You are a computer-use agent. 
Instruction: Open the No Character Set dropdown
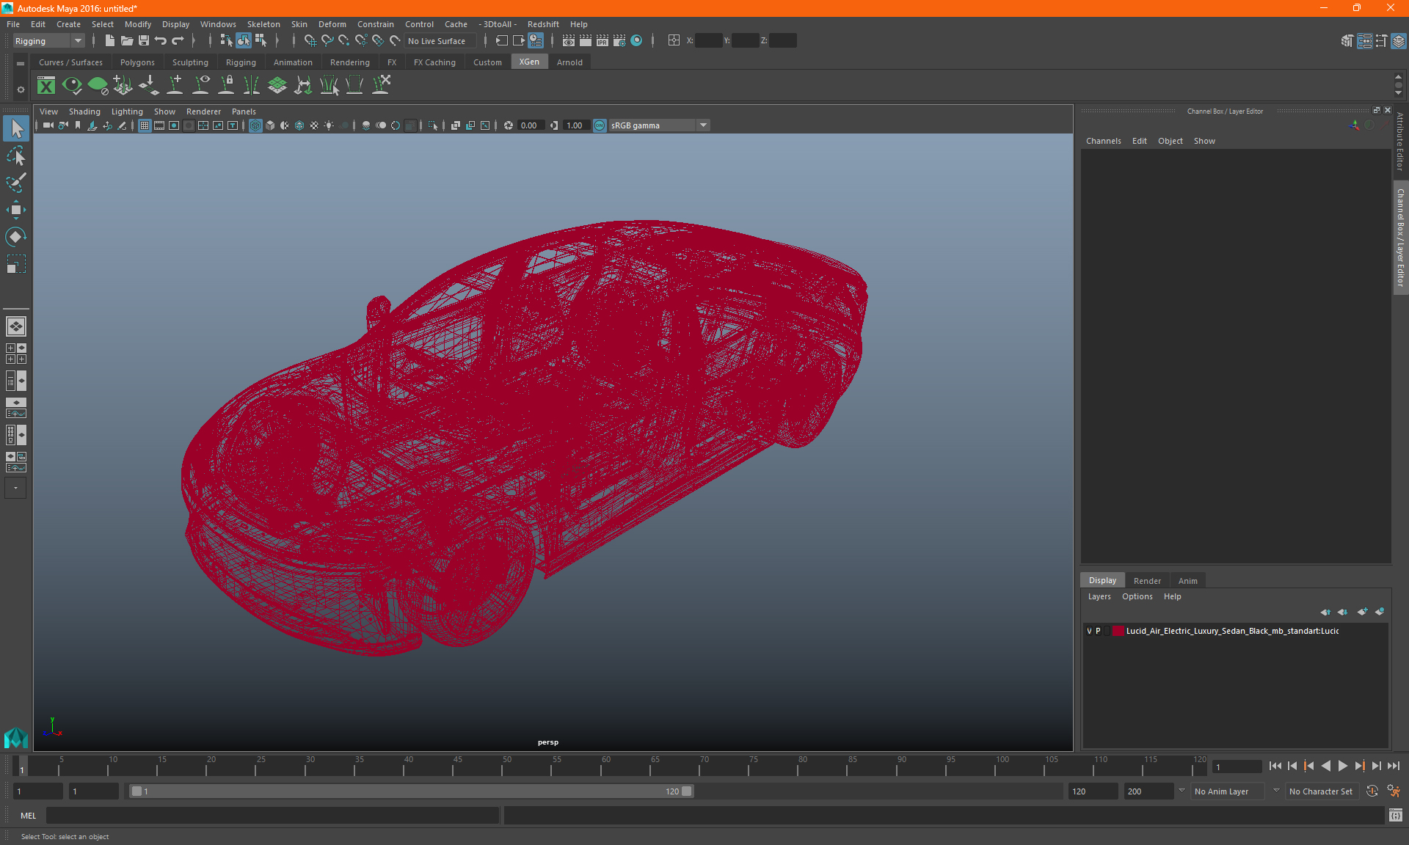point(1322,791)
